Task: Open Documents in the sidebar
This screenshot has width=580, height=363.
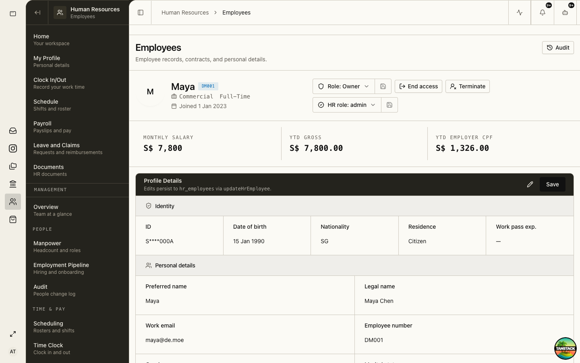Action: 77,170
